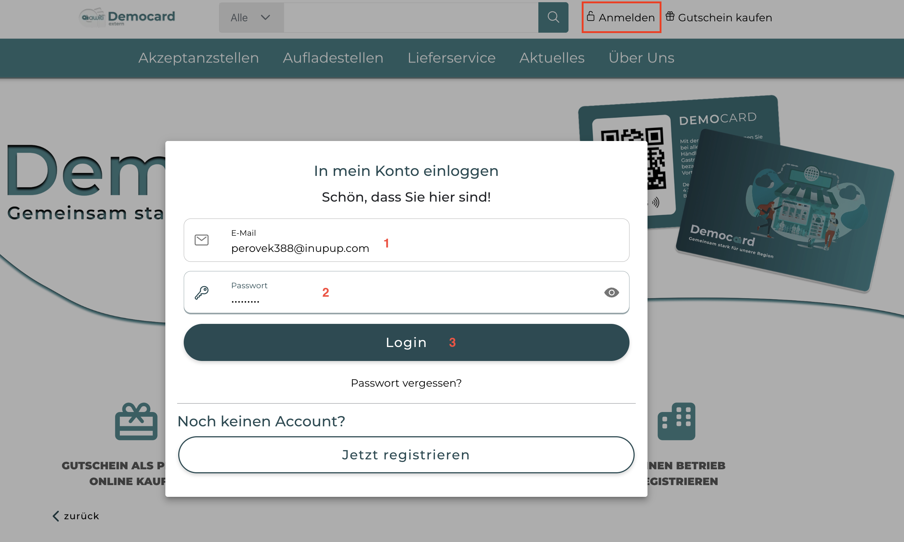This screenshot has width=904, height=542.
Task: Click the building icon for Betrieb registrieren
Action: click(x=676, y=422)
